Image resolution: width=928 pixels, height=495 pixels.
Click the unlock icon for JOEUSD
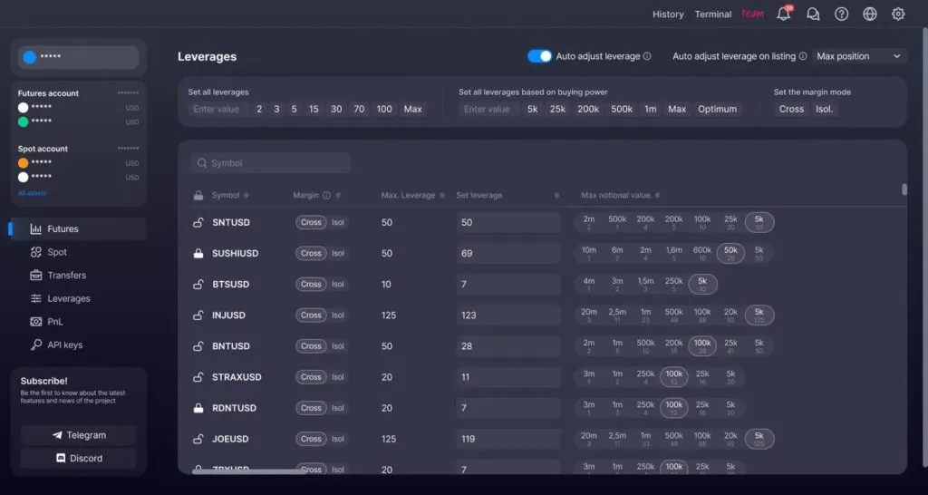198,439
